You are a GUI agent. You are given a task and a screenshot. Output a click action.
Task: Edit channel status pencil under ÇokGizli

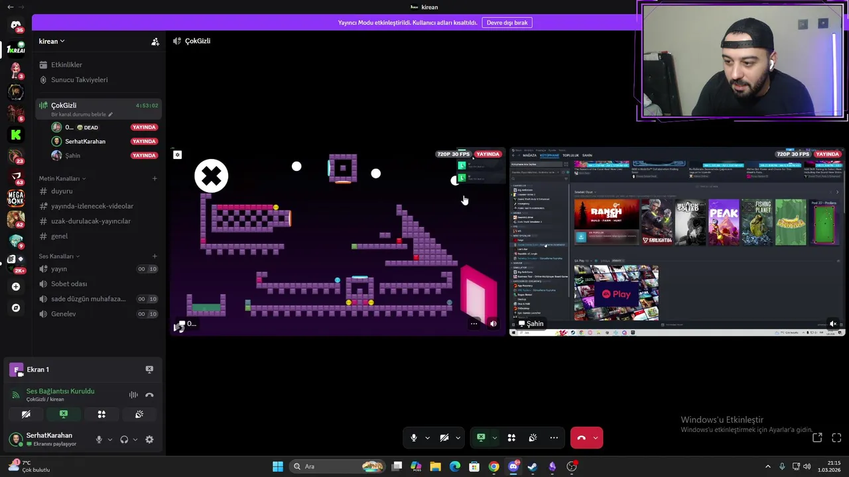point(111,115)
